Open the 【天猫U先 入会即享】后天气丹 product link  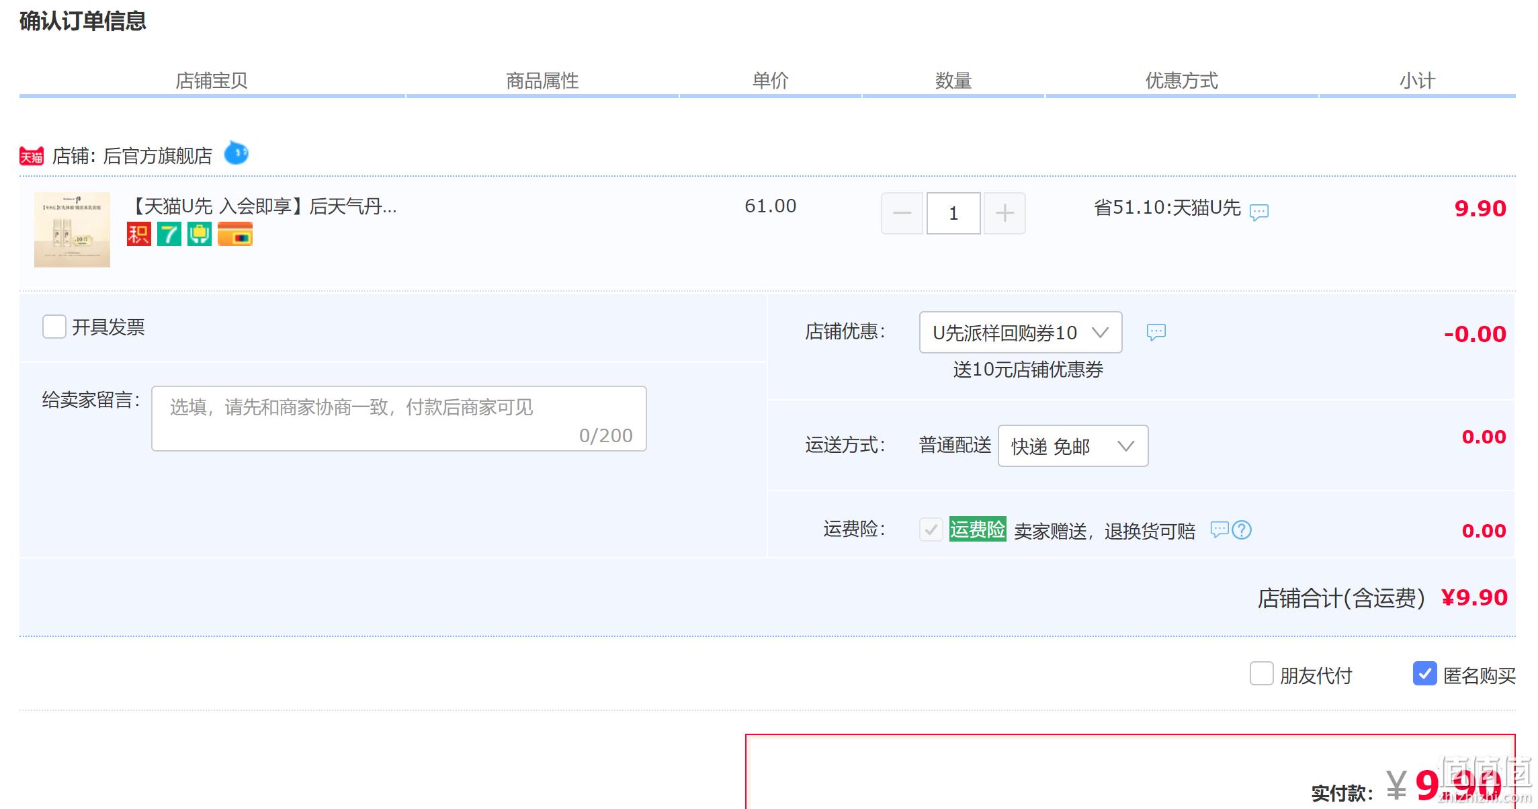click(262, 206)
